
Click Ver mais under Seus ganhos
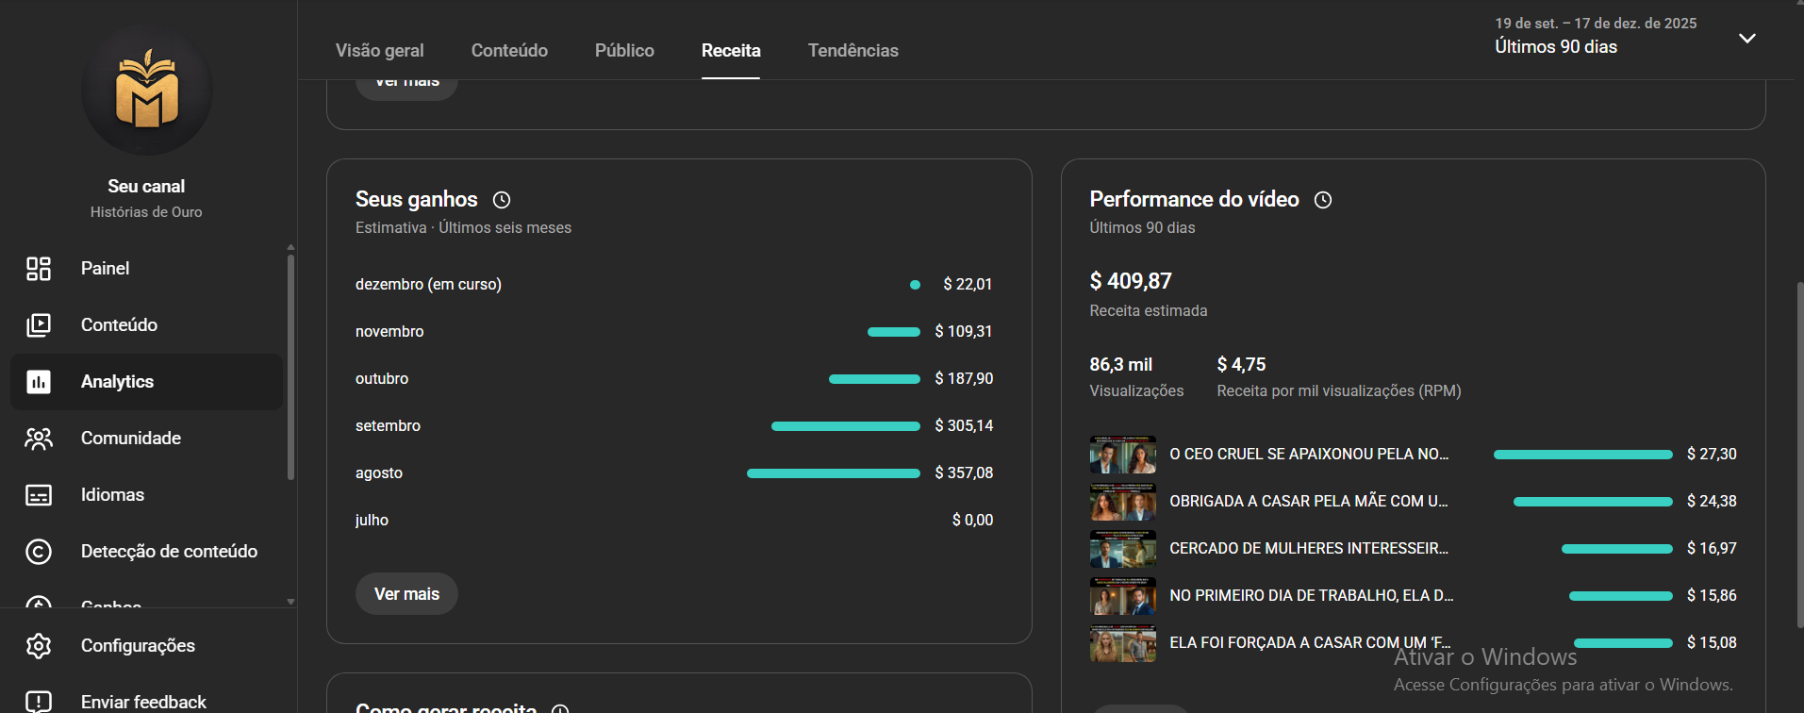click(x=406, y=594)
